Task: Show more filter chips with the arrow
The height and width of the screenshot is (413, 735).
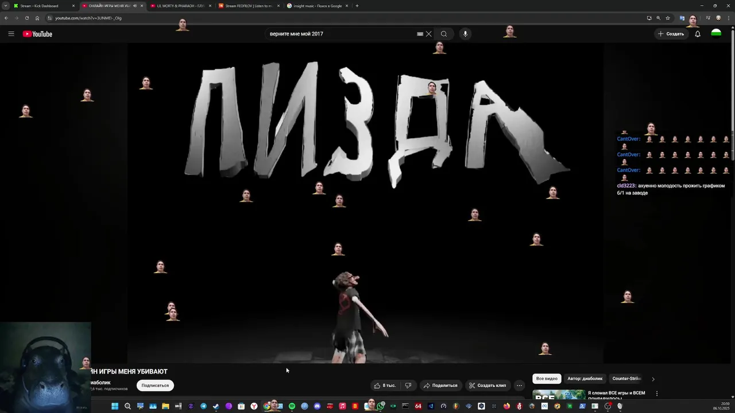Action: [x=653, y=379]
